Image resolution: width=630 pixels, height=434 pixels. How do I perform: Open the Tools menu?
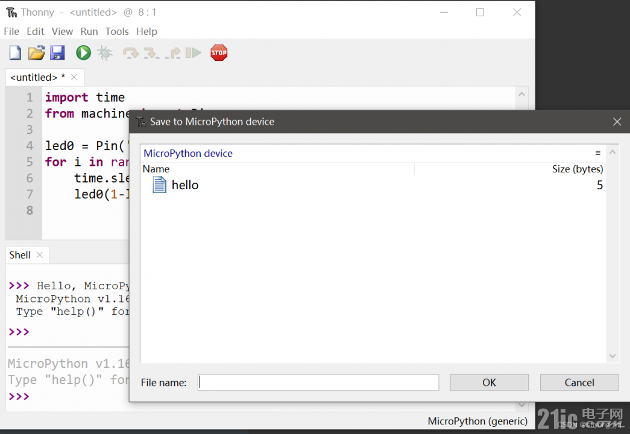point(117,31)
